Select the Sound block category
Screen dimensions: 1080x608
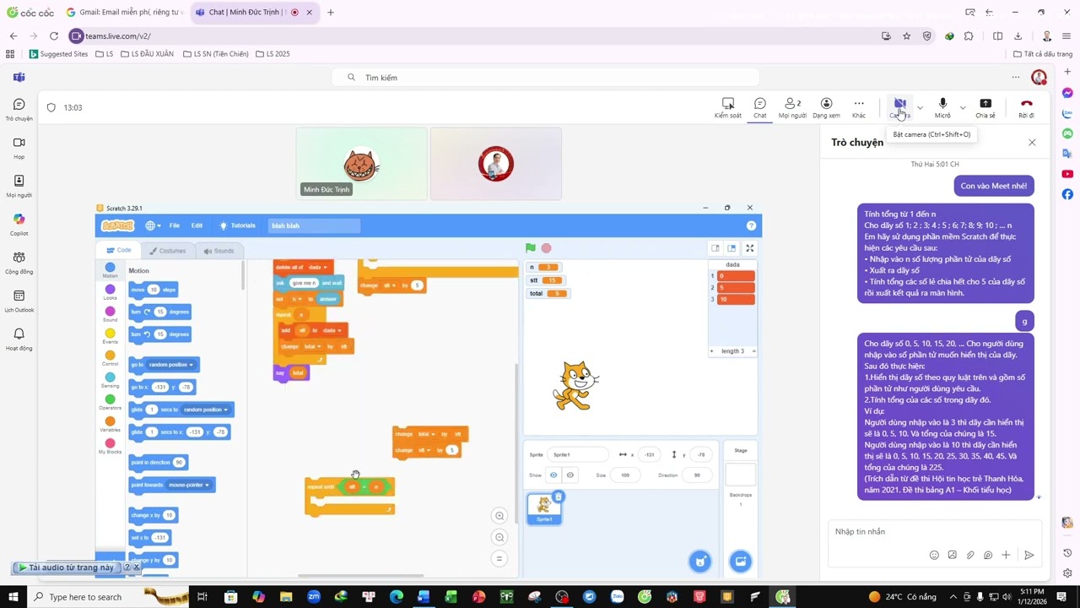pyautogui.click(x=110, y=314)
